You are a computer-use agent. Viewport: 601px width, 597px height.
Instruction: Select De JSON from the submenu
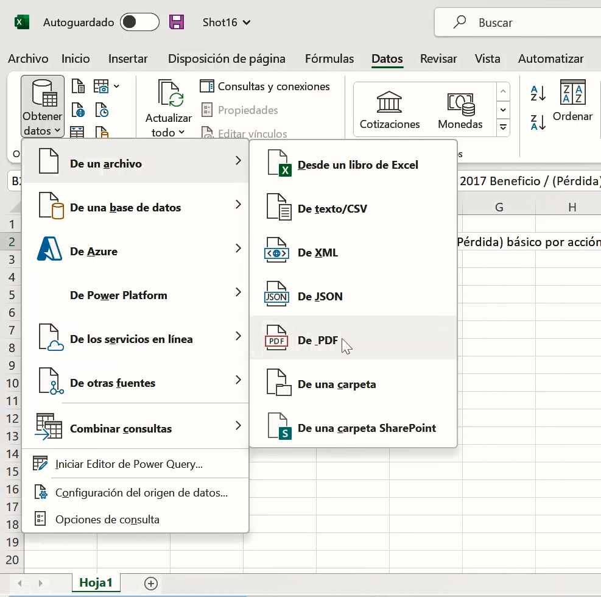(x=322, y=296)
